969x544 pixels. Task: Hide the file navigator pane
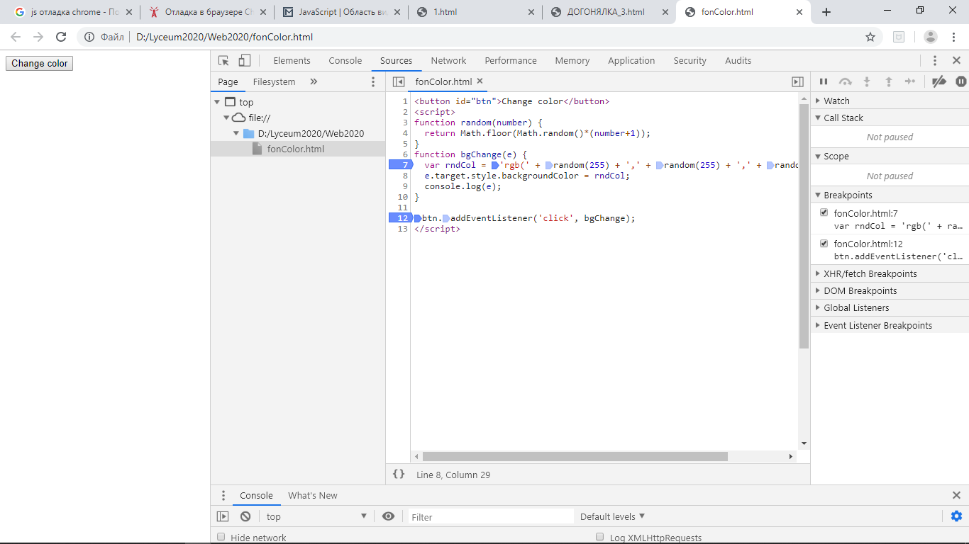point(399,82)
